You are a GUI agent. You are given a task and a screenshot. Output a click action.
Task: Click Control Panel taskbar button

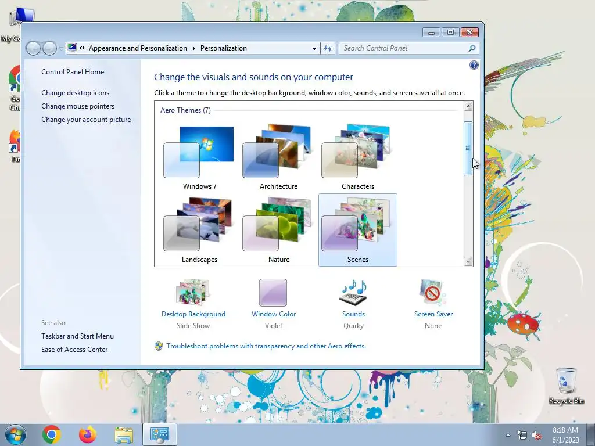click(160, 434)
